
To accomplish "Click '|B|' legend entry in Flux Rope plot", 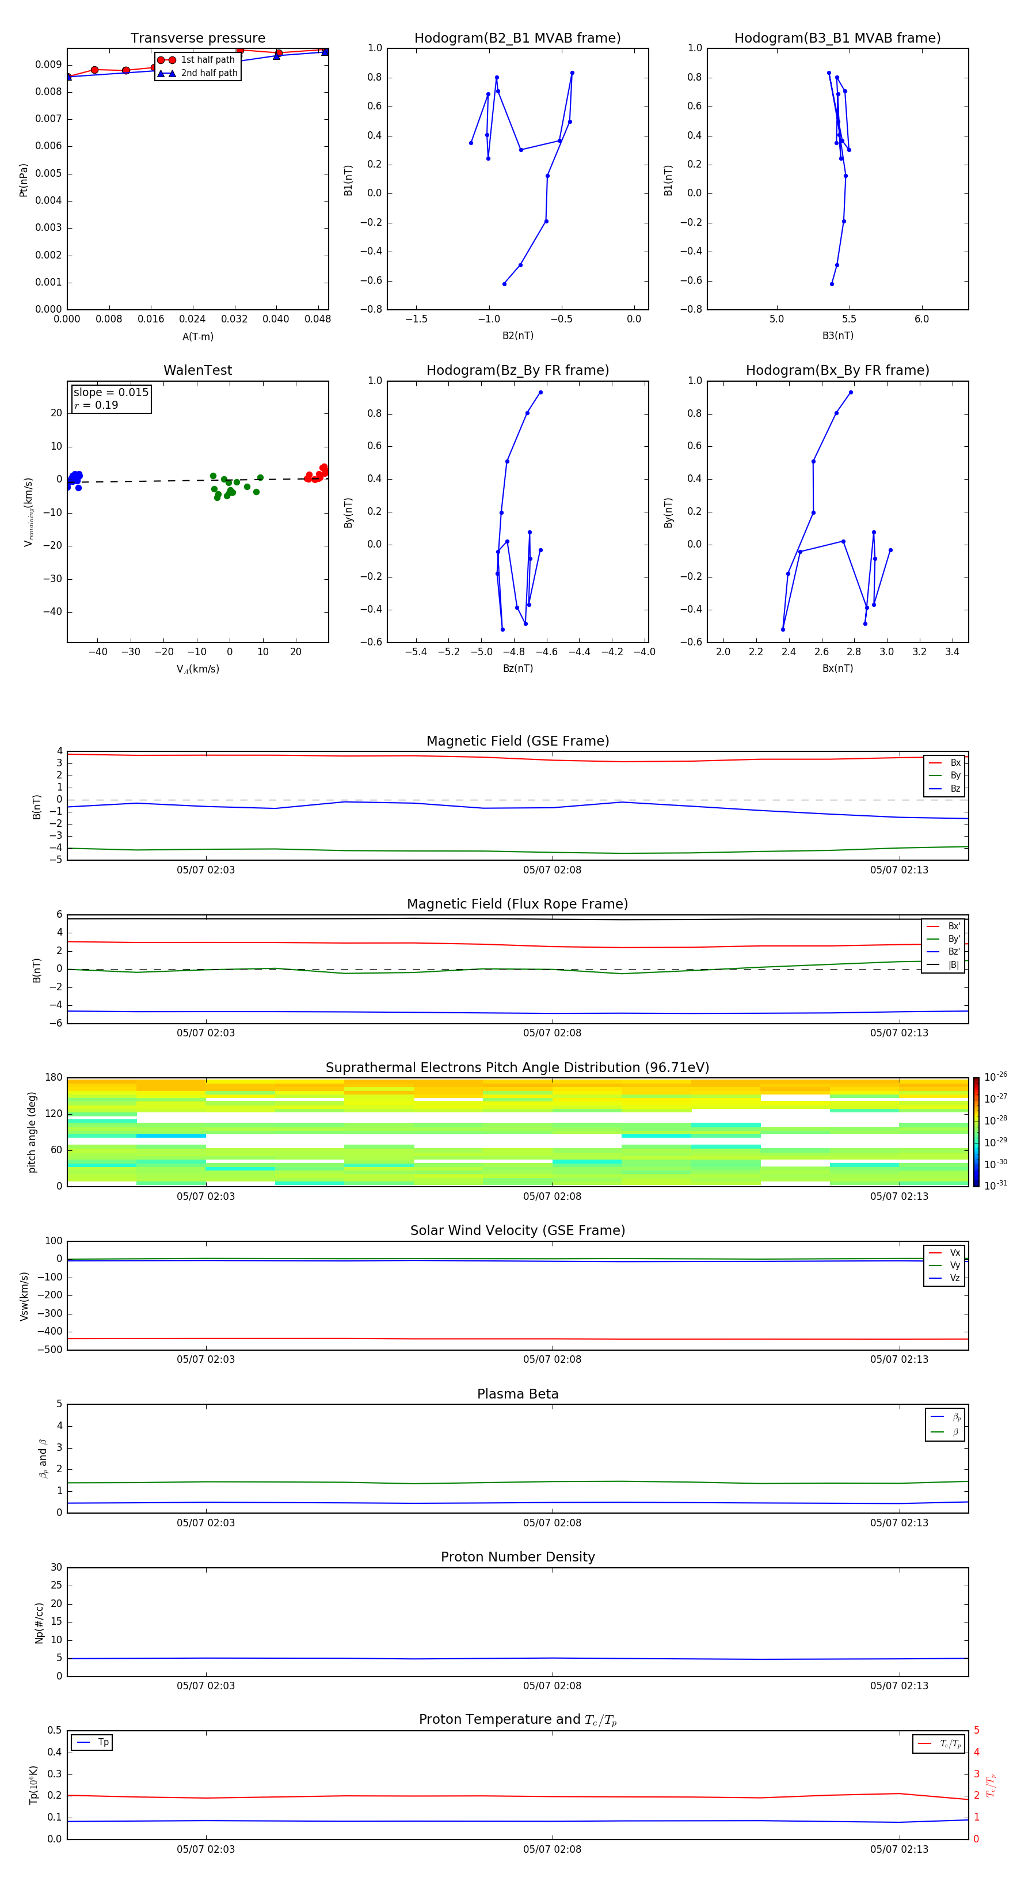I will (x=943, y=965).
